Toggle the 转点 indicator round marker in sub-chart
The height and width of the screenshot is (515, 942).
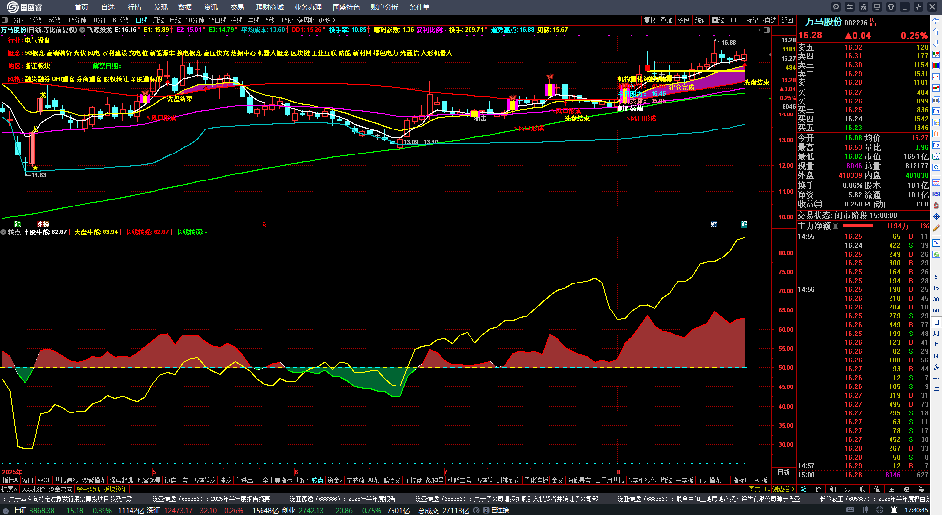(x=3, y=232)
